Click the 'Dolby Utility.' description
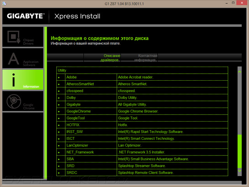 click(x=128, y=98)
